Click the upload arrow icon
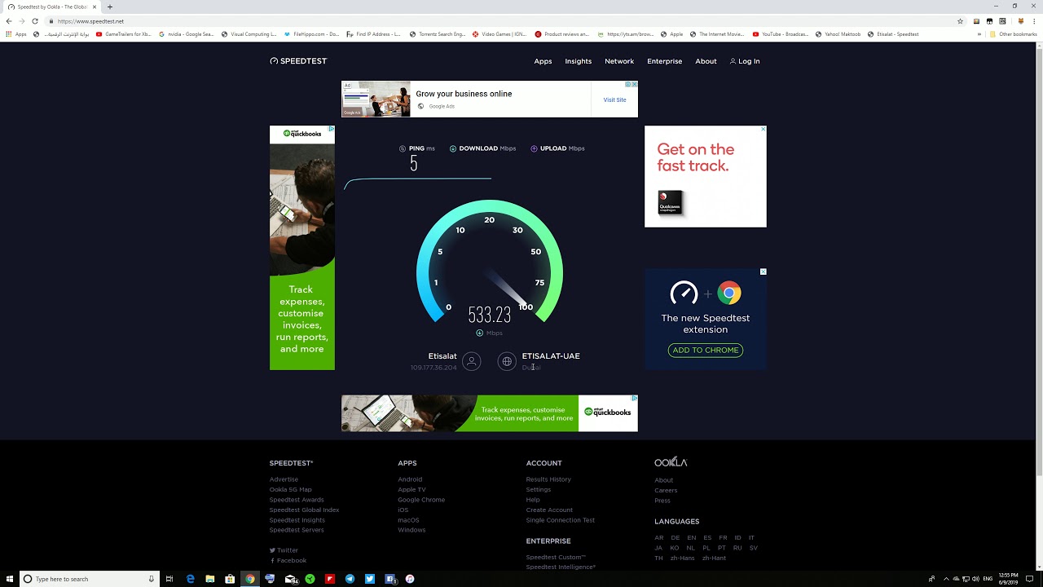This screenshot has width=1043, height=587. tap(534, 148)
